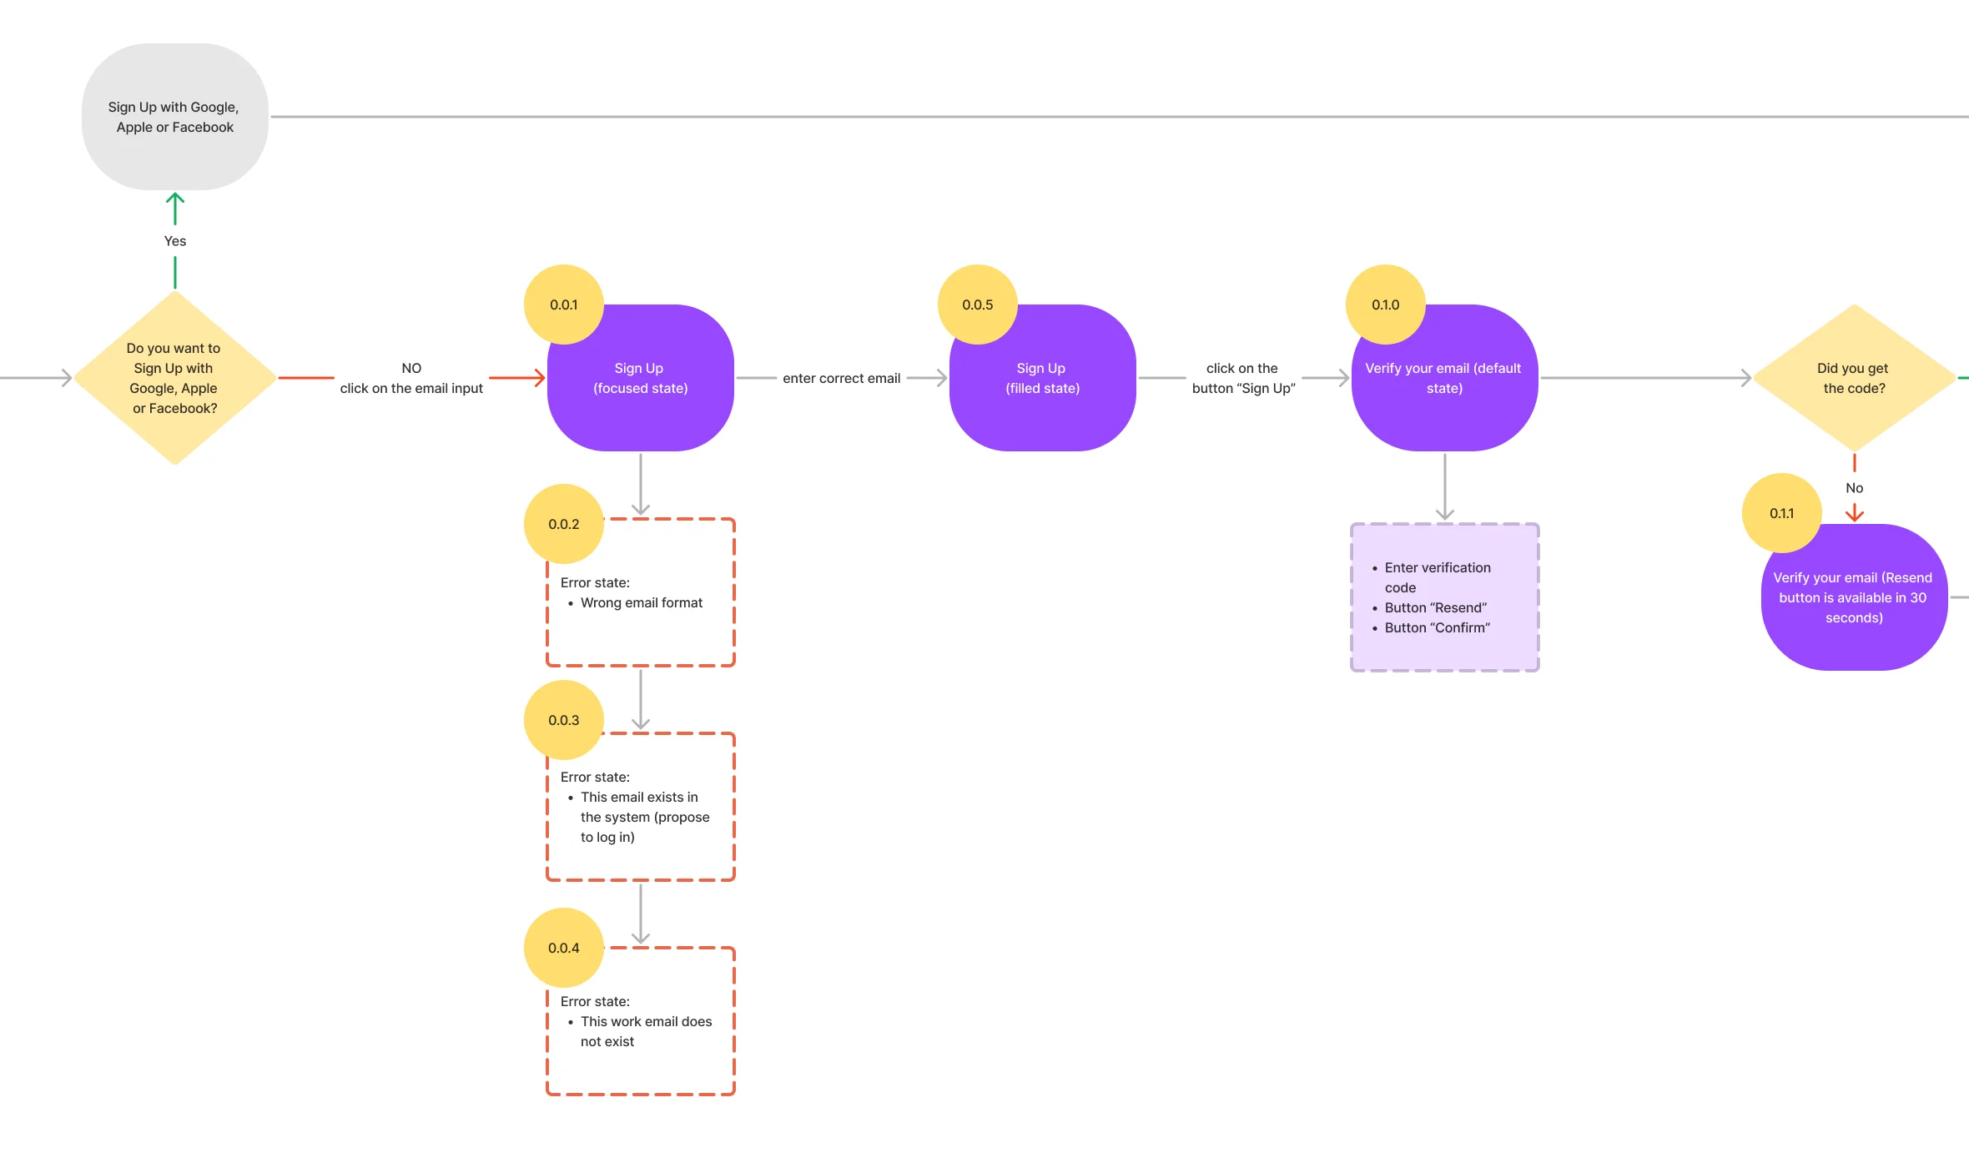
Task: Click the 'Verify your email (Resend button…)' node
Action: pos(1854,597)
